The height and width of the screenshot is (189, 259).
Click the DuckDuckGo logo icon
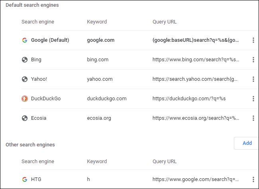pyautogui.click(x=25, y=99)
